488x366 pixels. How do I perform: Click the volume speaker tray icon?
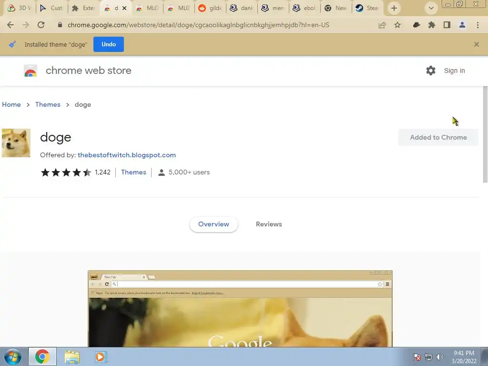pos(440,357)
